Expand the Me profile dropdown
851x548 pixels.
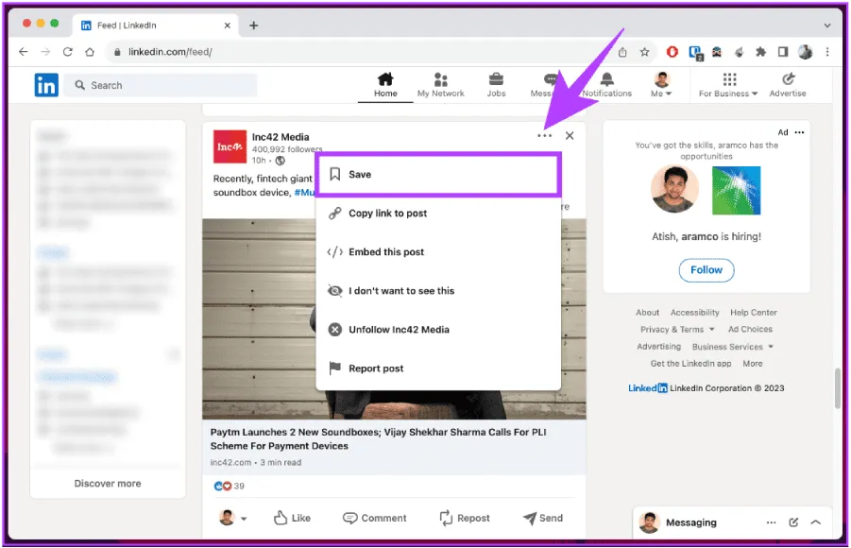662,85
